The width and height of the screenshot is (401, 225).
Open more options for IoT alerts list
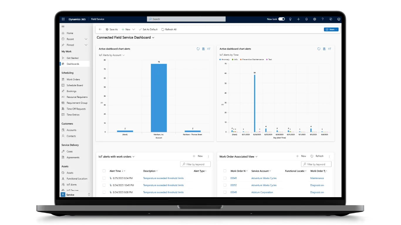tap(208, 156)
